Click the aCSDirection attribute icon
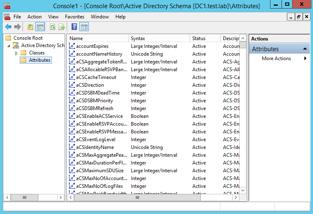 point(72,85)
